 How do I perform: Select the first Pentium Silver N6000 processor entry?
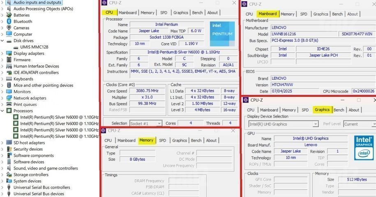pos(59,117)
